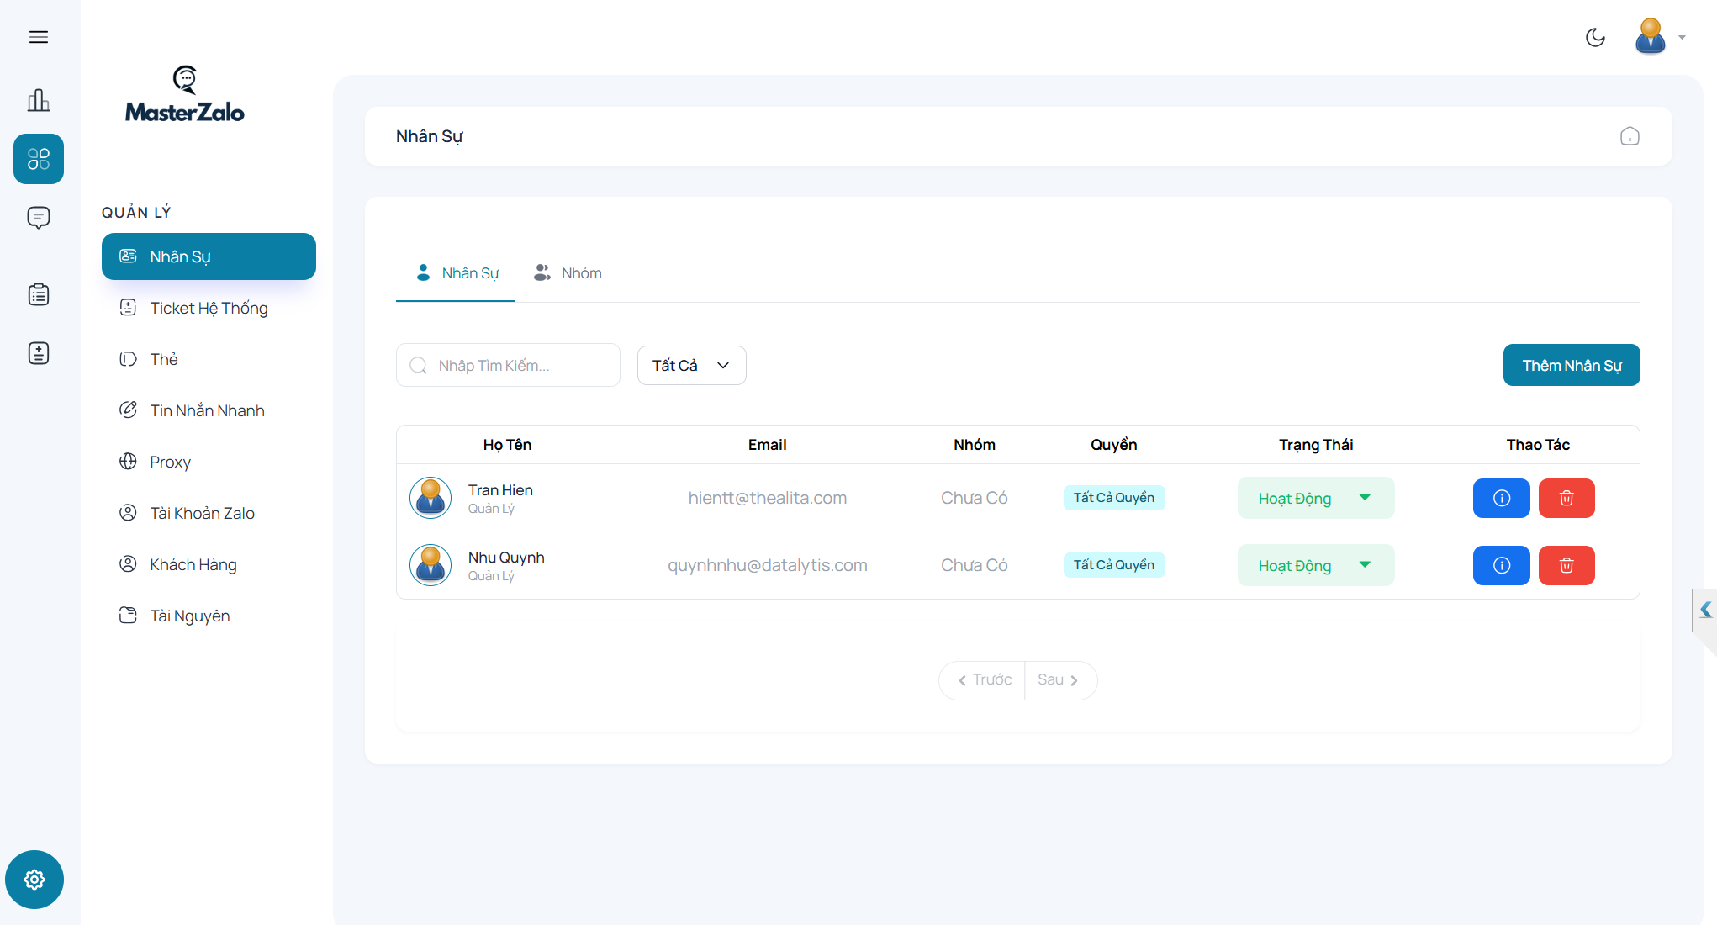Click the name Nhu Quynh
The width and height of the screenshot is (1717, 925).
[506, 558]
